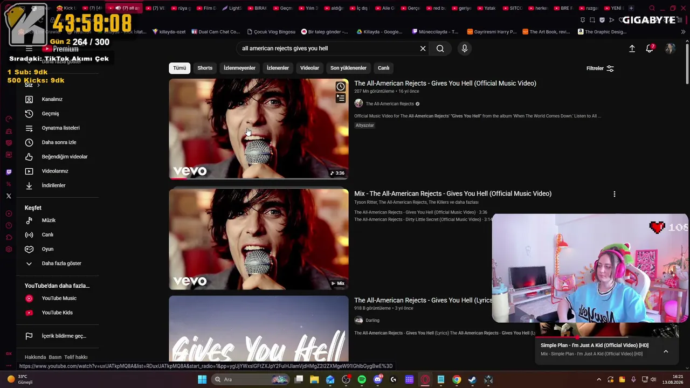690x388 pixels.
Task: Open extensions cube in Opera GX sidebar
Action: pos(9,237)
